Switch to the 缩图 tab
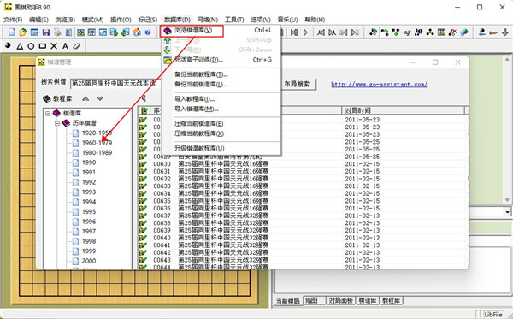Image resolution: width=513 pixels, height=319 pixels. [x=314, y=300]
